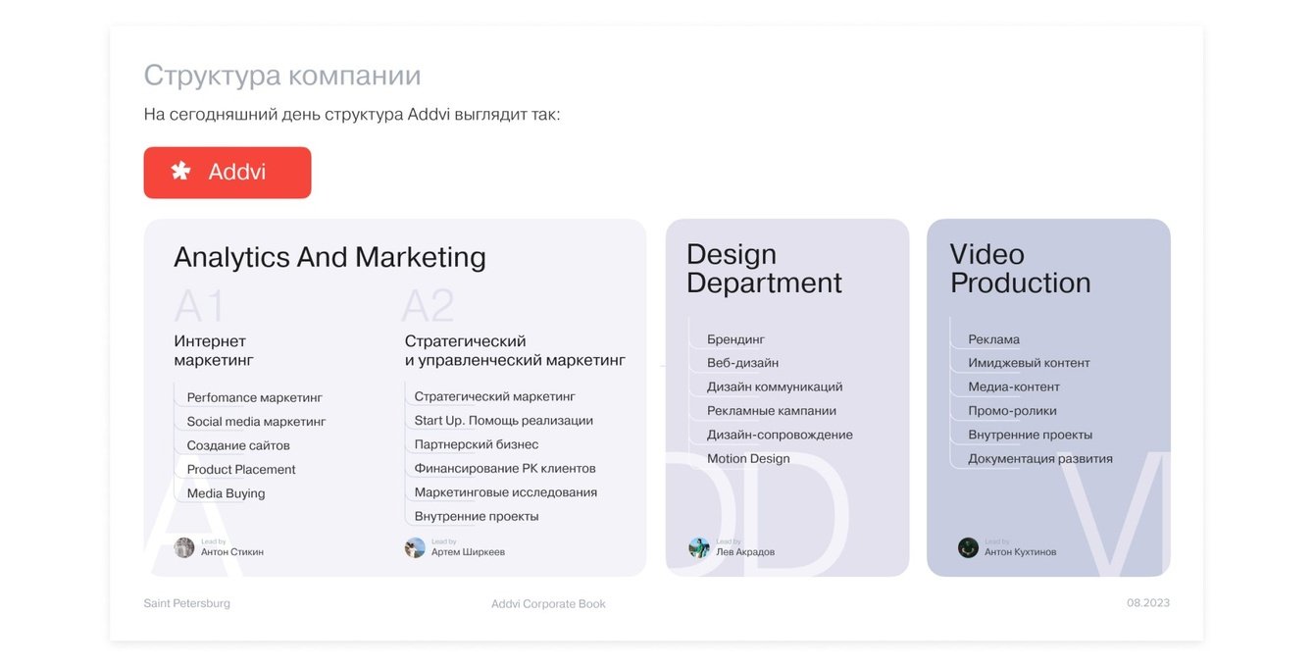Click Антон Кухтинов avatar photo
Viewport: 1314px width, 668px height.
coord(968,547)
